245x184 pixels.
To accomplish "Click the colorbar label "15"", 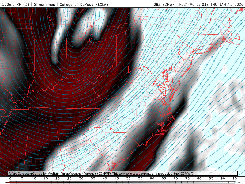I will tap(46, 178).
